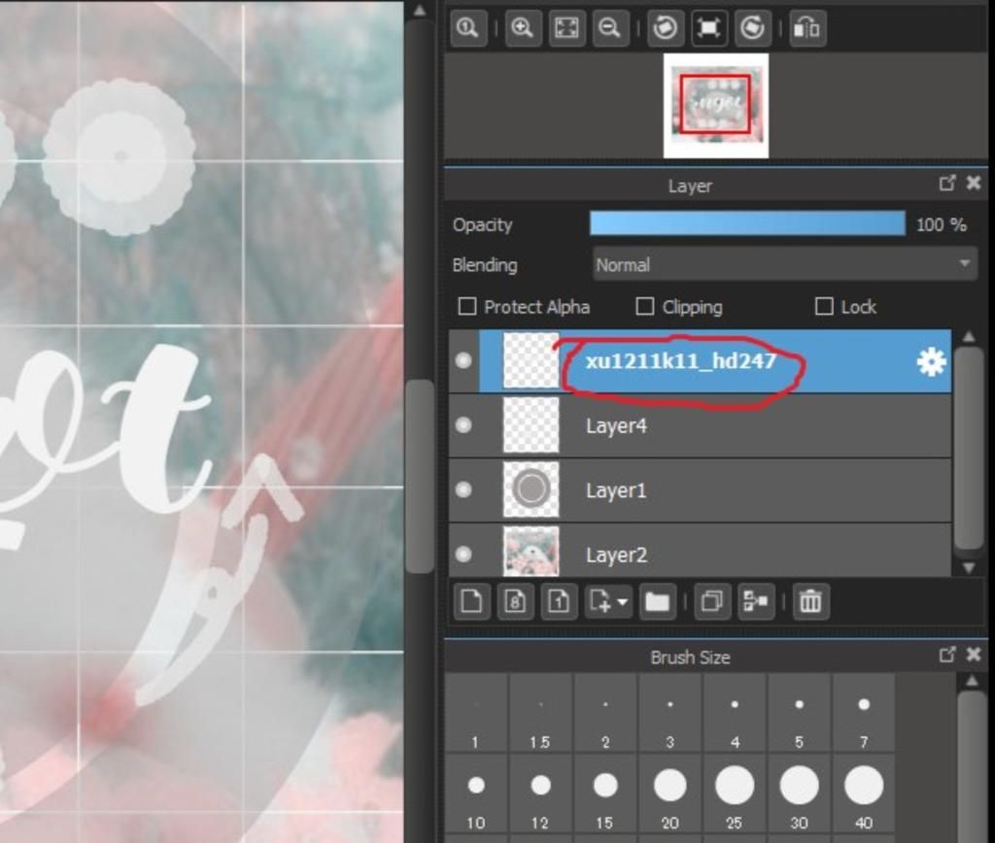This screenshot has width=995, height=843.
Task: Click the layer list scroll-up arrow
Action: pyautogui.click(x=969, y=337)
